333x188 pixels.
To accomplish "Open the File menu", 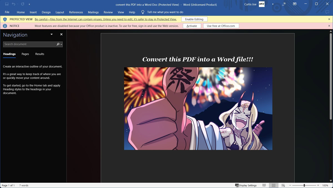I will (7, 12).
